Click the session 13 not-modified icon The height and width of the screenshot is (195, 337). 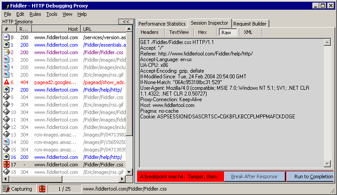point(7,135)
